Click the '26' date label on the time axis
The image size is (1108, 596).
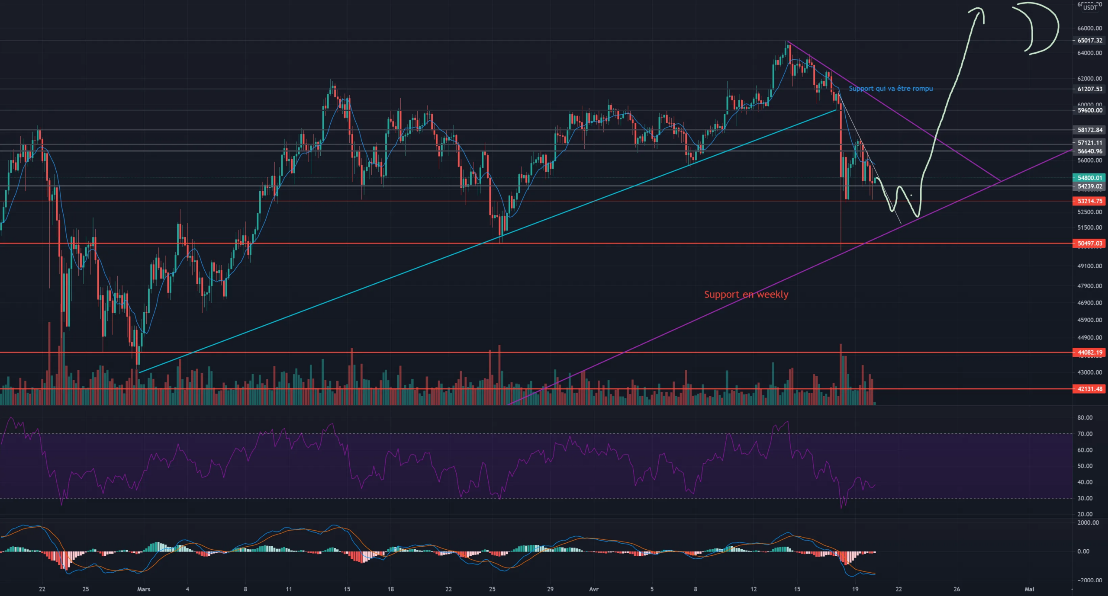(957, 589)
